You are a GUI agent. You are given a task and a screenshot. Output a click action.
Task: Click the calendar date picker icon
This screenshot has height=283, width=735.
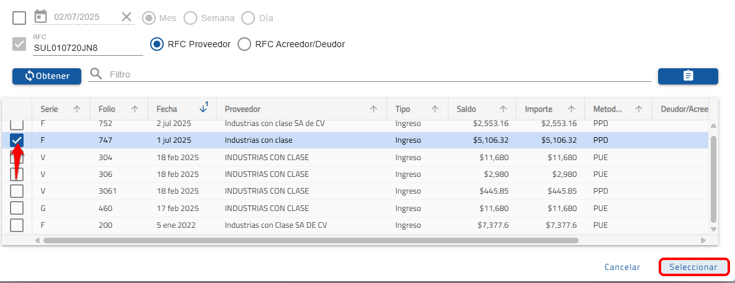coord(40,17)
